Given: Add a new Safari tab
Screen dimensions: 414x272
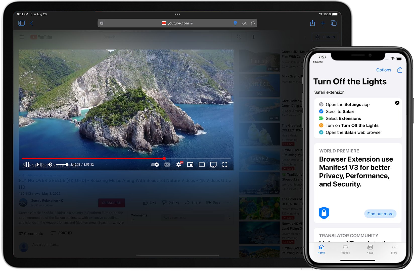Looking at the screenshot, I should pyautogui.click(x=323, y=23).
